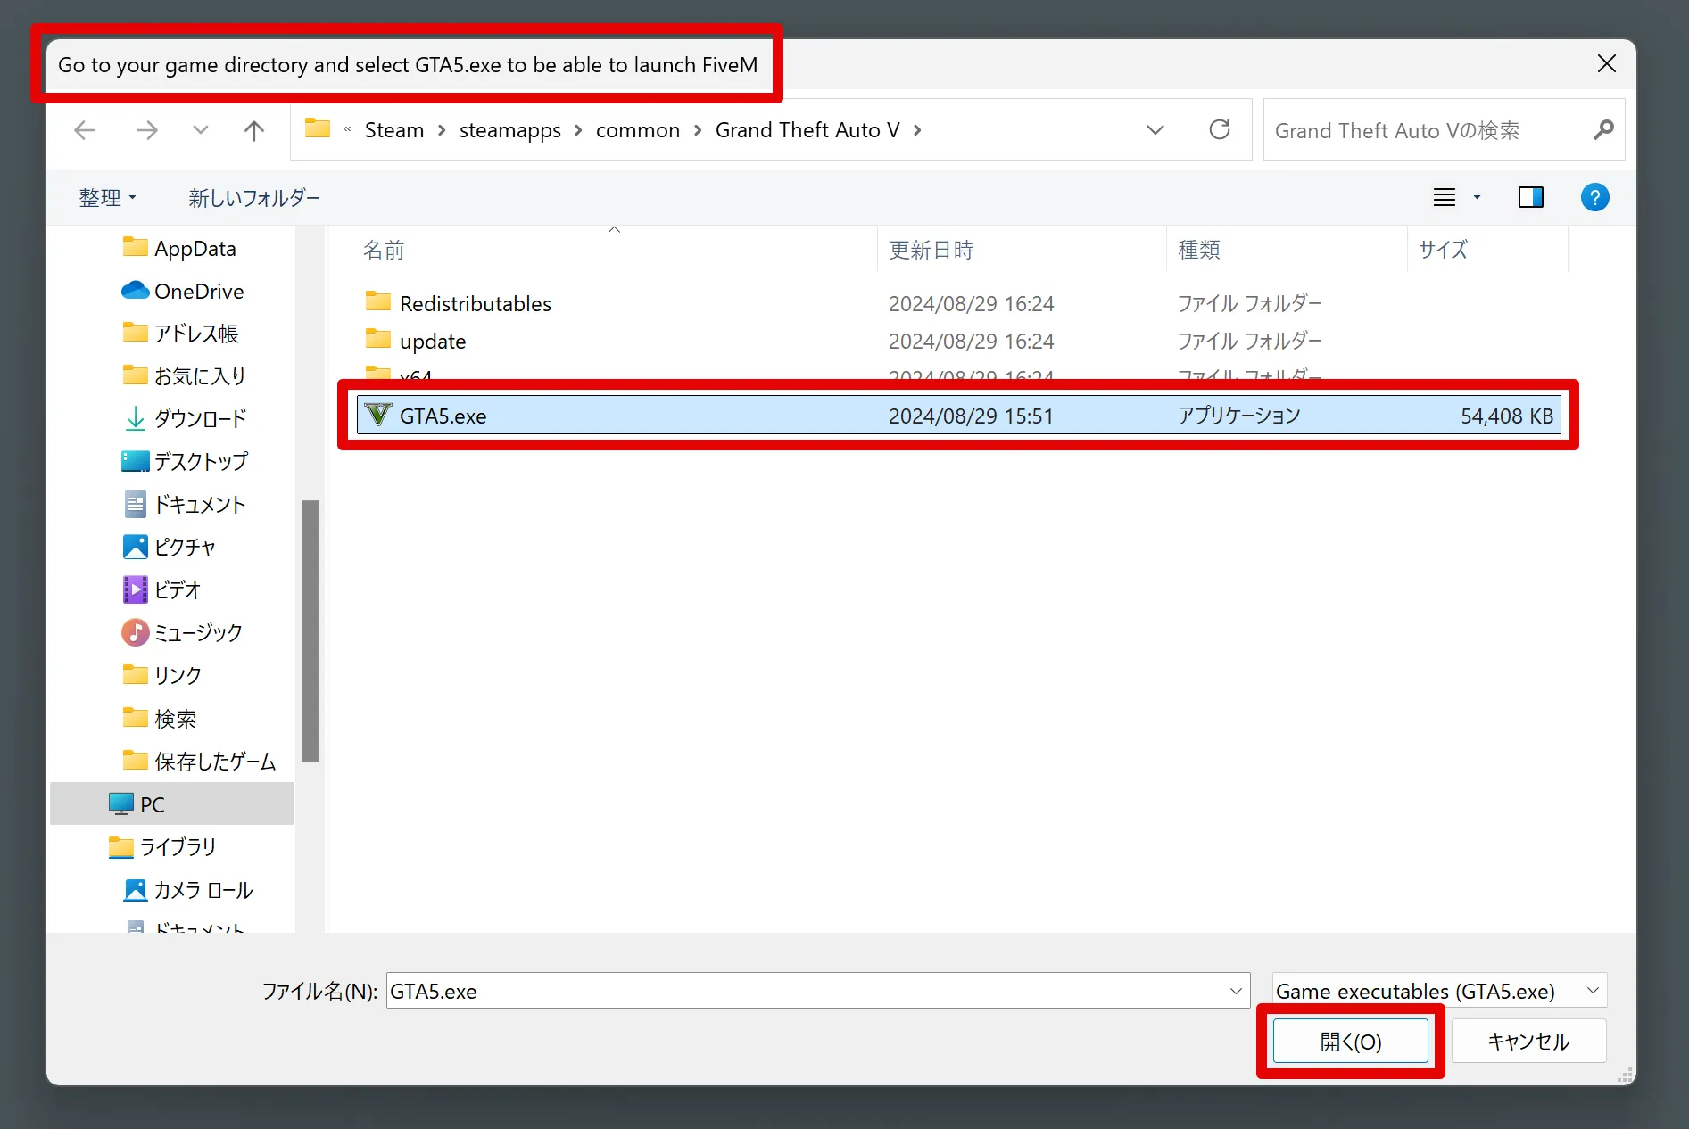Select アドレス帳 folder in sidebar
Screen dimensions: 1689x1129
(180, 334)
